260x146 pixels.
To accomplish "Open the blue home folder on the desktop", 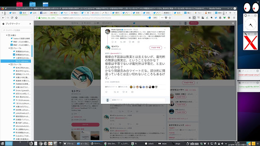I will click(x=32, y=4).
